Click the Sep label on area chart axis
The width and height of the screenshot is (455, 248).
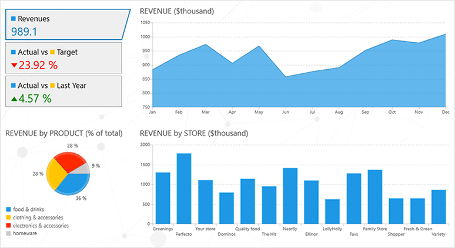(365, 112)
